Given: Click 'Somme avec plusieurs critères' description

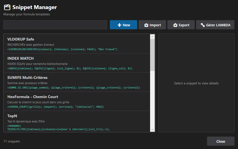Looking at the screenshot, I should [27, 83].
